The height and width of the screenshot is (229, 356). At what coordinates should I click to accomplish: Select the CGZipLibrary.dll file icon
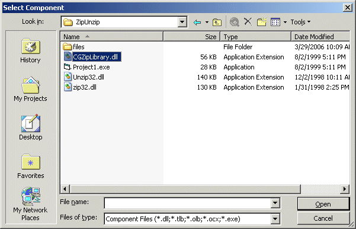tap(68, 56)
